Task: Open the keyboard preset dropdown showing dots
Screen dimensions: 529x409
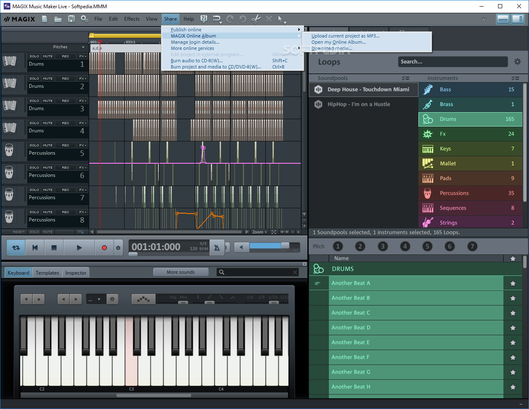Action: pyautogui.click(x=96, y=299)
